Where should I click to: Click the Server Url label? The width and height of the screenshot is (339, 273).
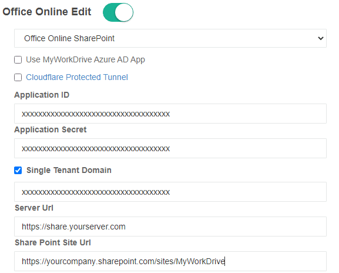click(34, 208)
